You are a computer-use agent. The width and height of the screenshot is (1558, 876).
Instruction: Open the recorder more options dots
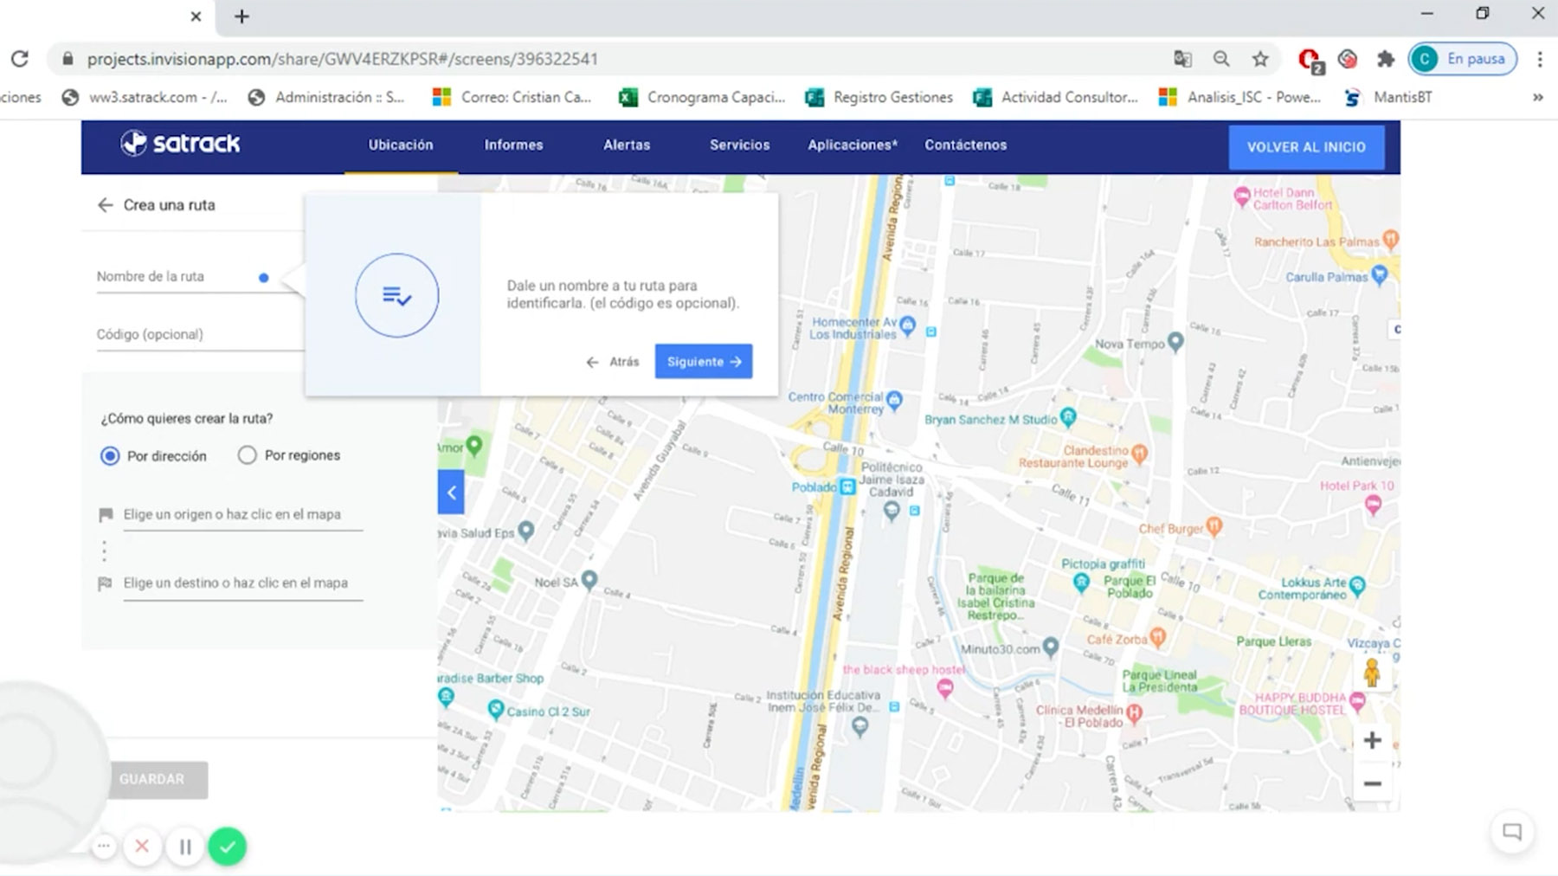point(104,847)
